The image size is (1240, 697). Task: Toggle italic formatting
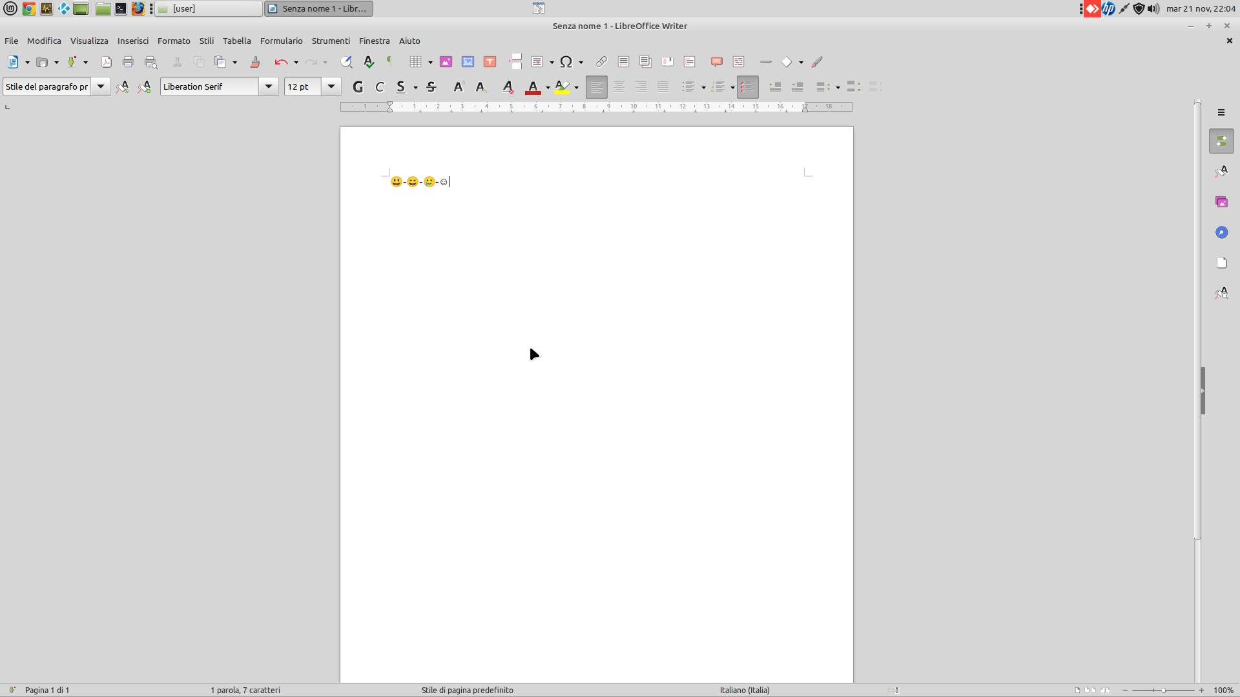click(380, 86)
